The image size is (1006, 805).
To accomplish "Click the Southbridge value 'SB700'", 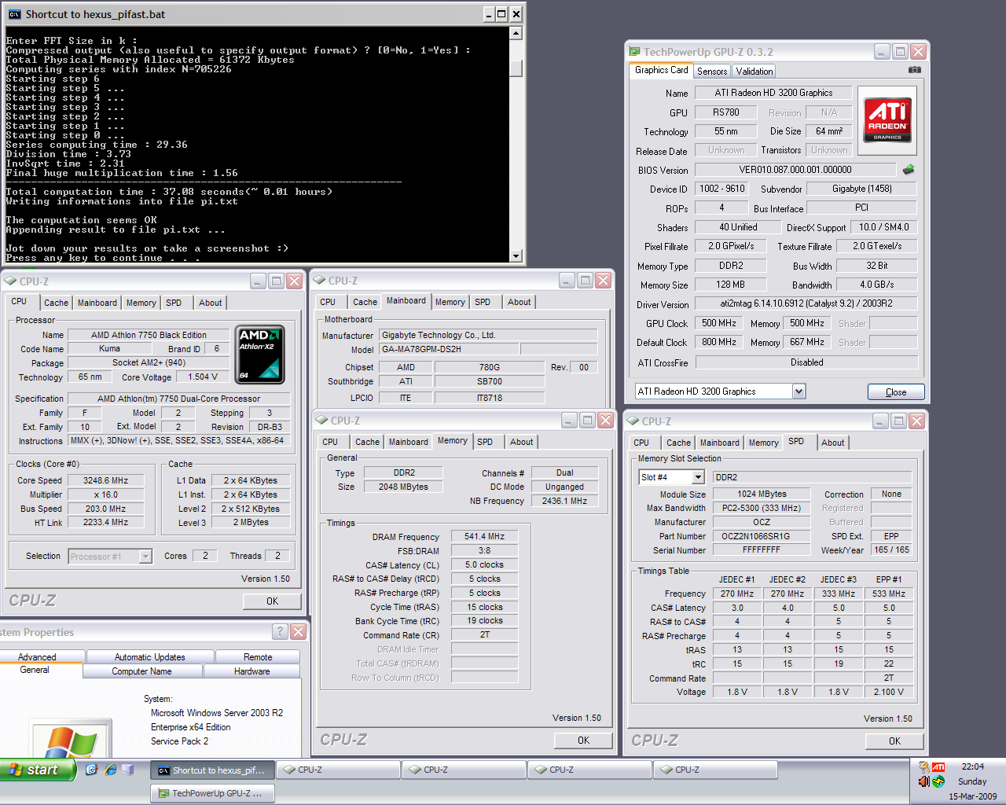I will pyautogui.click(x=489, y=381).
